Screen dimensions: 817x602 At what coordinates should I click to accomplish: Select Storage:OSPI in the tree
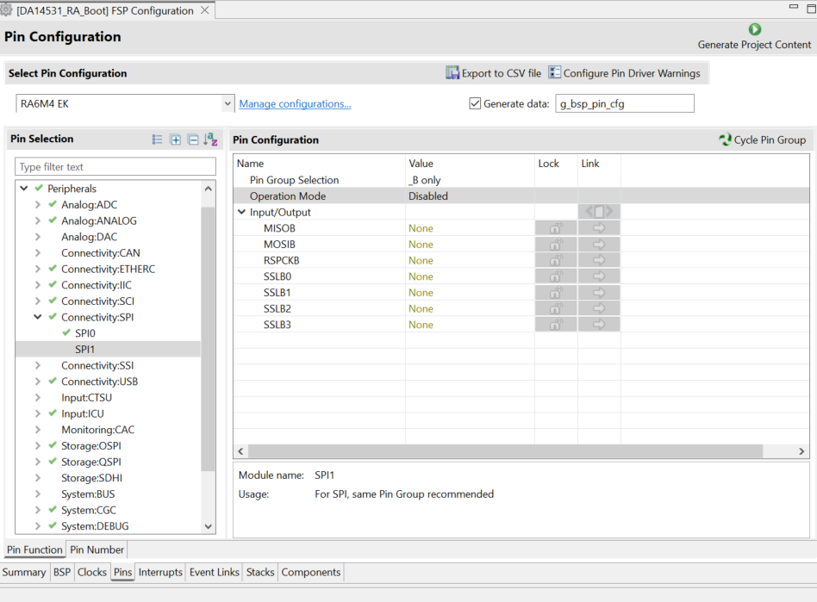pyautogui.click(x=91, y=446)
